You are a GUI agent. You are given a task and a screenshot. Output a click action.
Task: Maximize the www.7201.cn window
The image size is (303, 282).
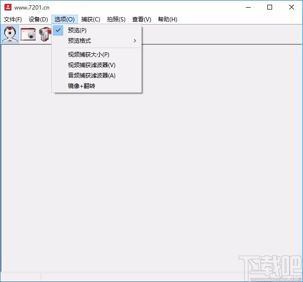click(x=270, y=7)
